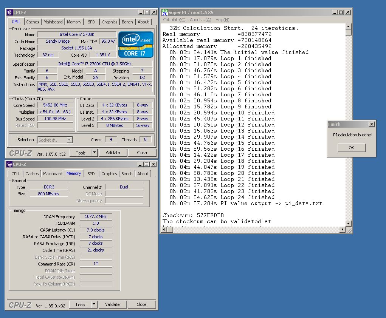Switch to Memory tab in top CPU-Z window
This screenshot has width=386, height=318.
point(74,22)
